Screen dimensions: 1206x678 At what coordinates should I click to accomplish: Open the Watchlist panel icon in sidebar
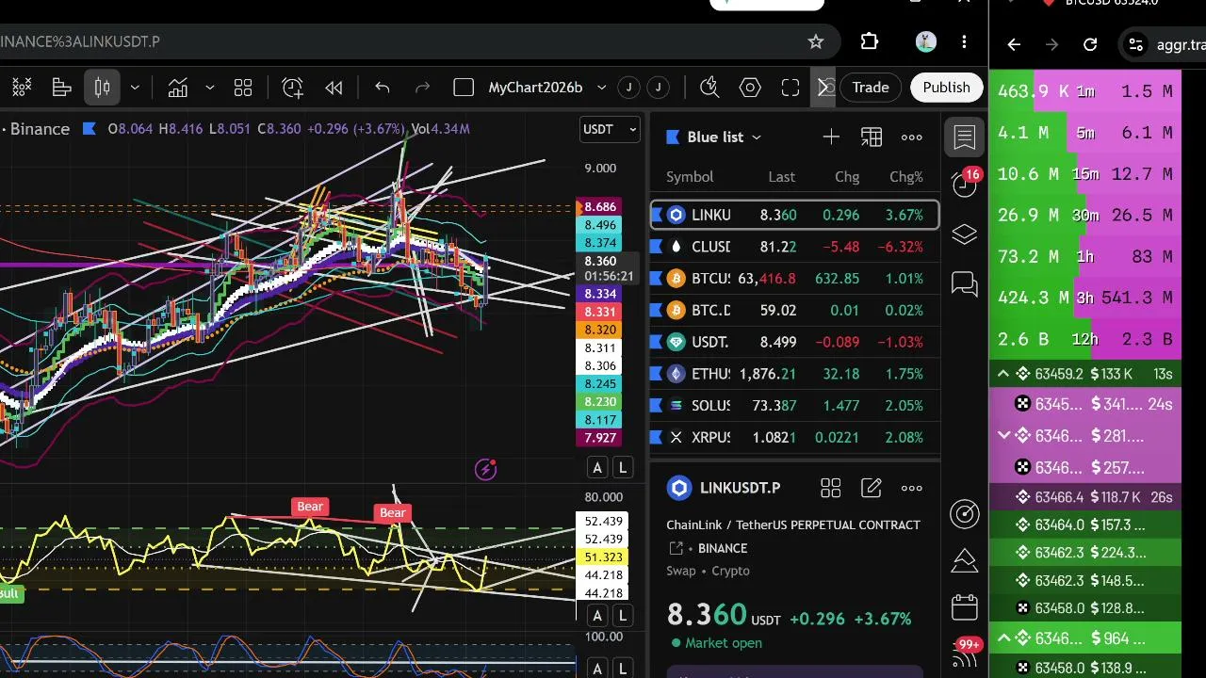click(965, 137)
